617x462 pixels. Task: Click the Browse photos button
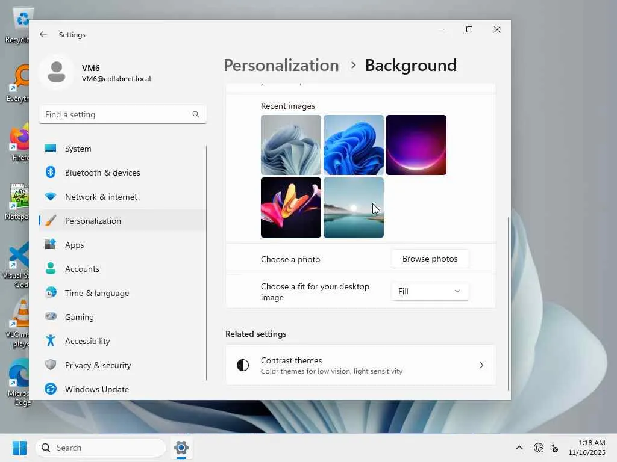pyautogui.click(x=430, y=259)
